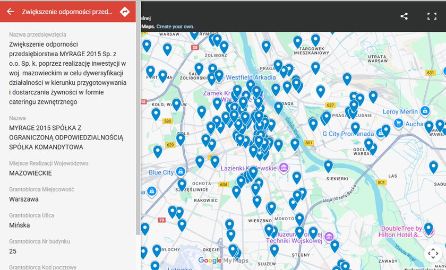Click the map pan control in the bottom-right corner
This screenshot has height=270, width=446.
point(432,254)
